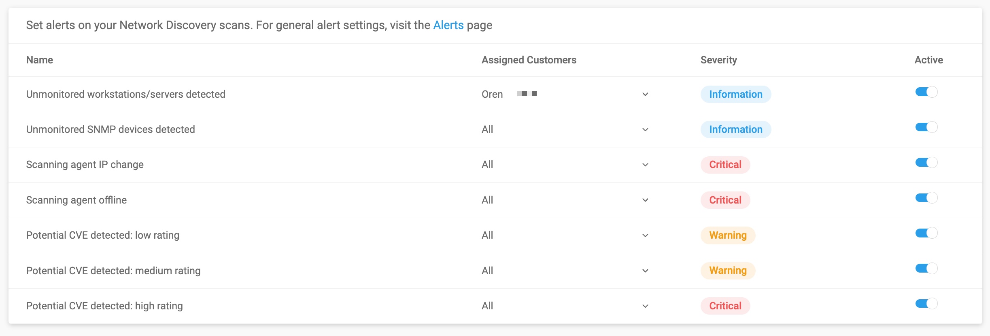This screenshot has height=336, width=990.
Task: Select 'Potential CVE detected: high rating' name
Action: (104, 306)
